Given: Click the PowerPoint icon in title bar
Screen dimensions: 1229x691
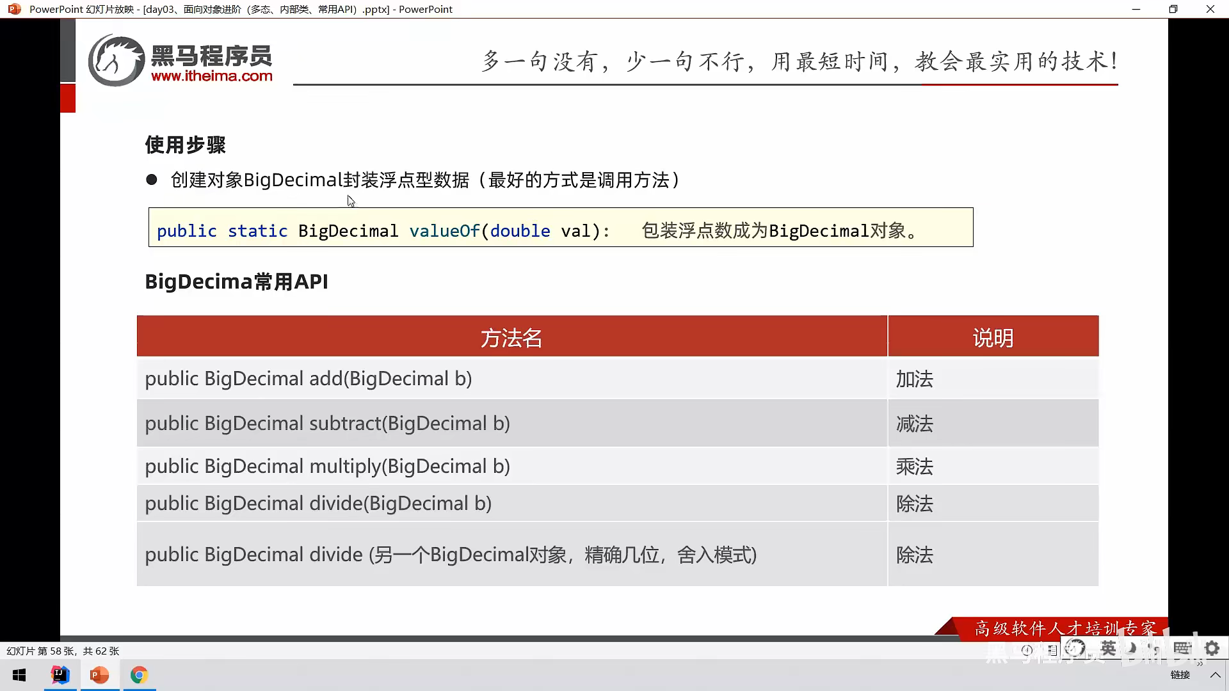Looking at the screenshot, I should point(14,9).
